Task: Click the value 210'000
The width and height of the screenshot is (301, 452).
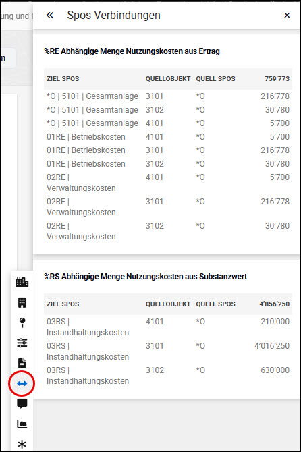Action: point(275,322)
